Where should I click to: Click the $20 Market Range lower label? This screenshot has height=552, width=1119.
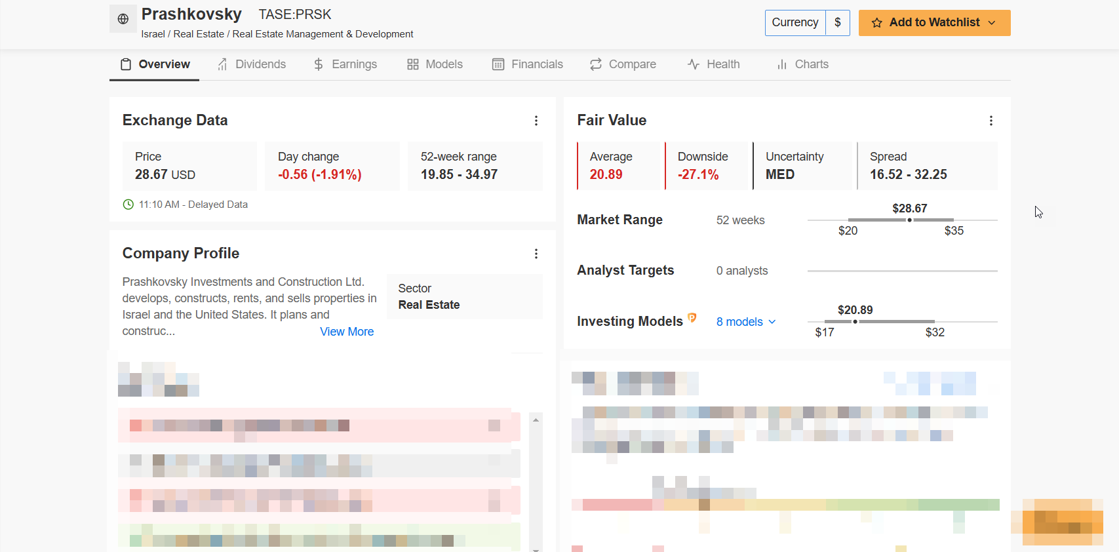click(848, 231)
